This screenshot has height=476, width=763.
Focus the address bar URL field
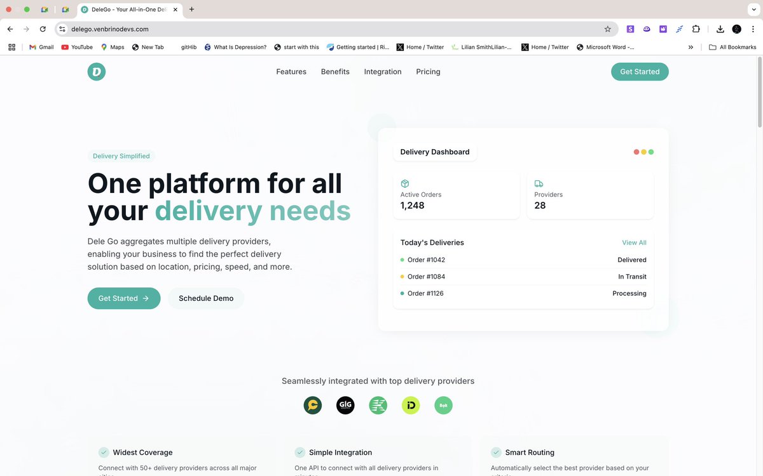[335, 29]
